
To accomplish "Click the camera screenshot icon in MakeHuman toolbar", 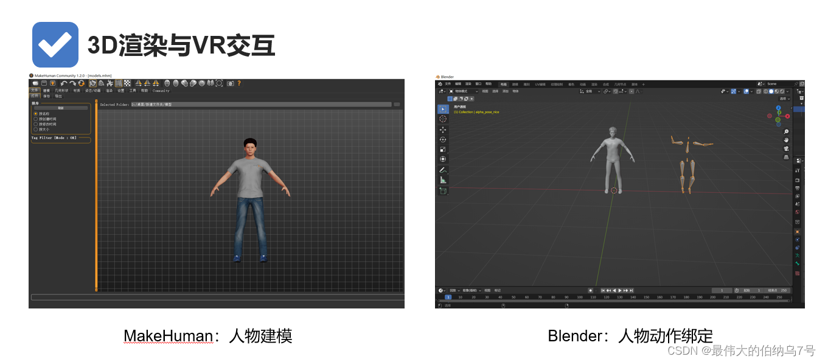I will pos(231,83).
